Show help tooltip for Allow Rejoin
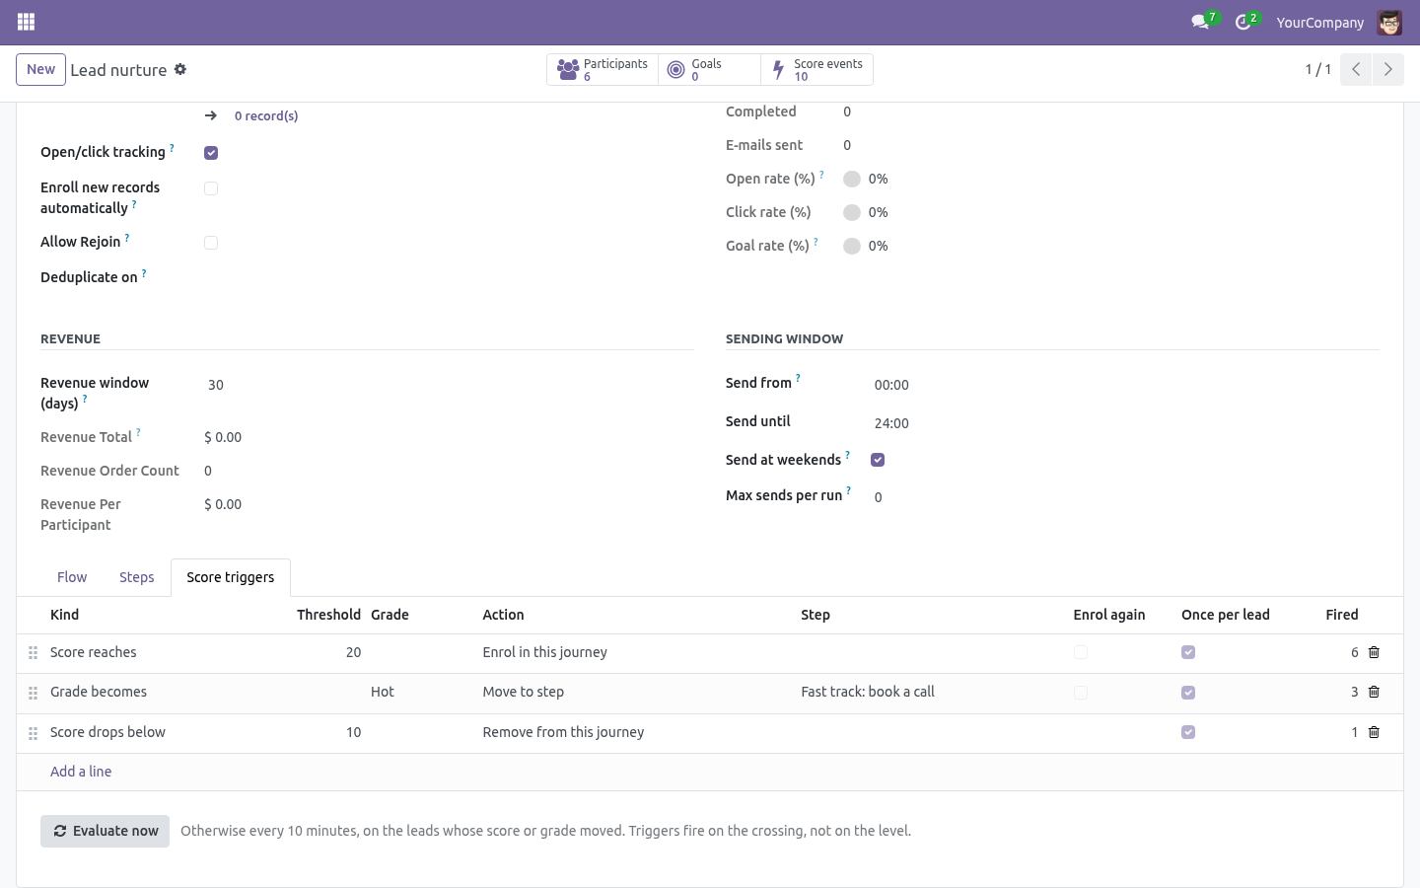This screenshot has width=1420, height=888. [127, 238]
